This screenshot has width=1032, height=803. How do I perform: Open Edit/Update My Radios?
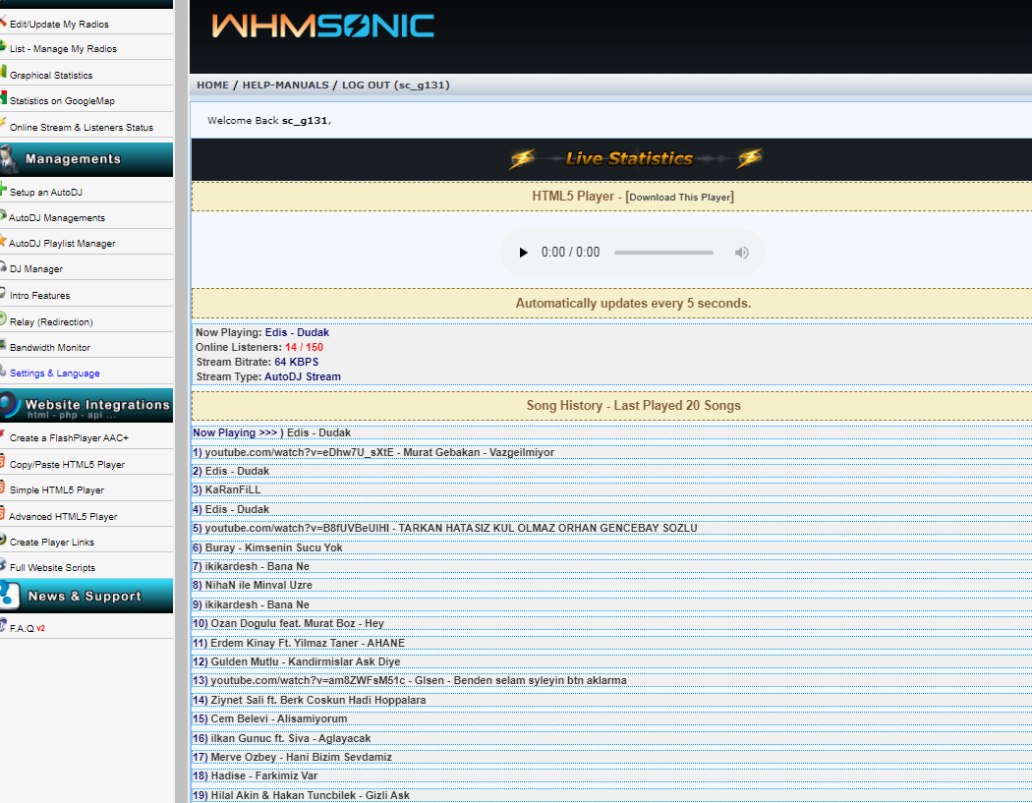click(59, 24)
